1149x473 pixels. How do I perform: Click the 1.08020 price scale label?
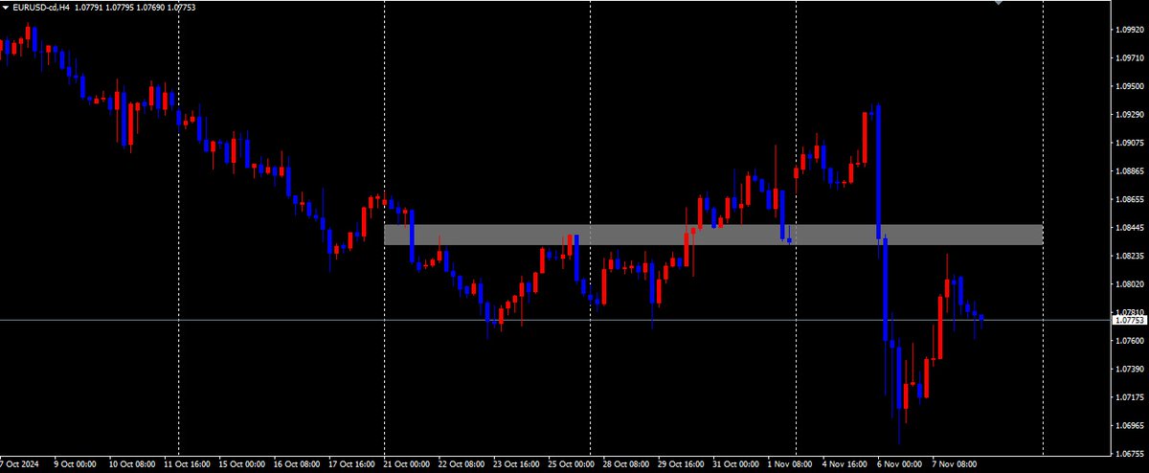coord(1130,284)
